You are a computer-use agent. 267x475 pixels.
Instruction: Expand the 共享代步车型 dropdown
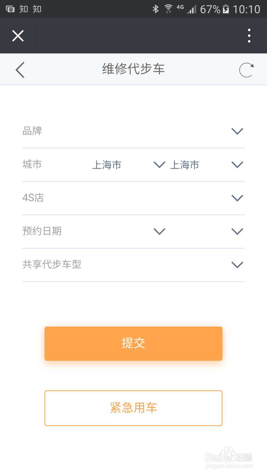237,265
